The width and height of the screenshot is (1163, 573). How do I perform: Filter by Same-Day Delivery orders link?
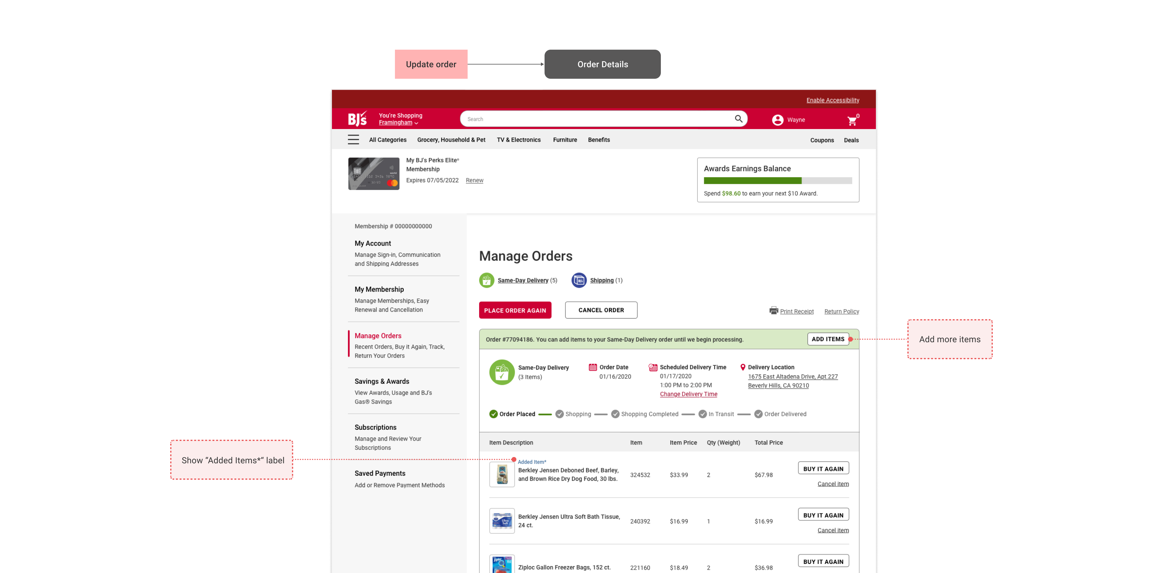coord(523,280)
